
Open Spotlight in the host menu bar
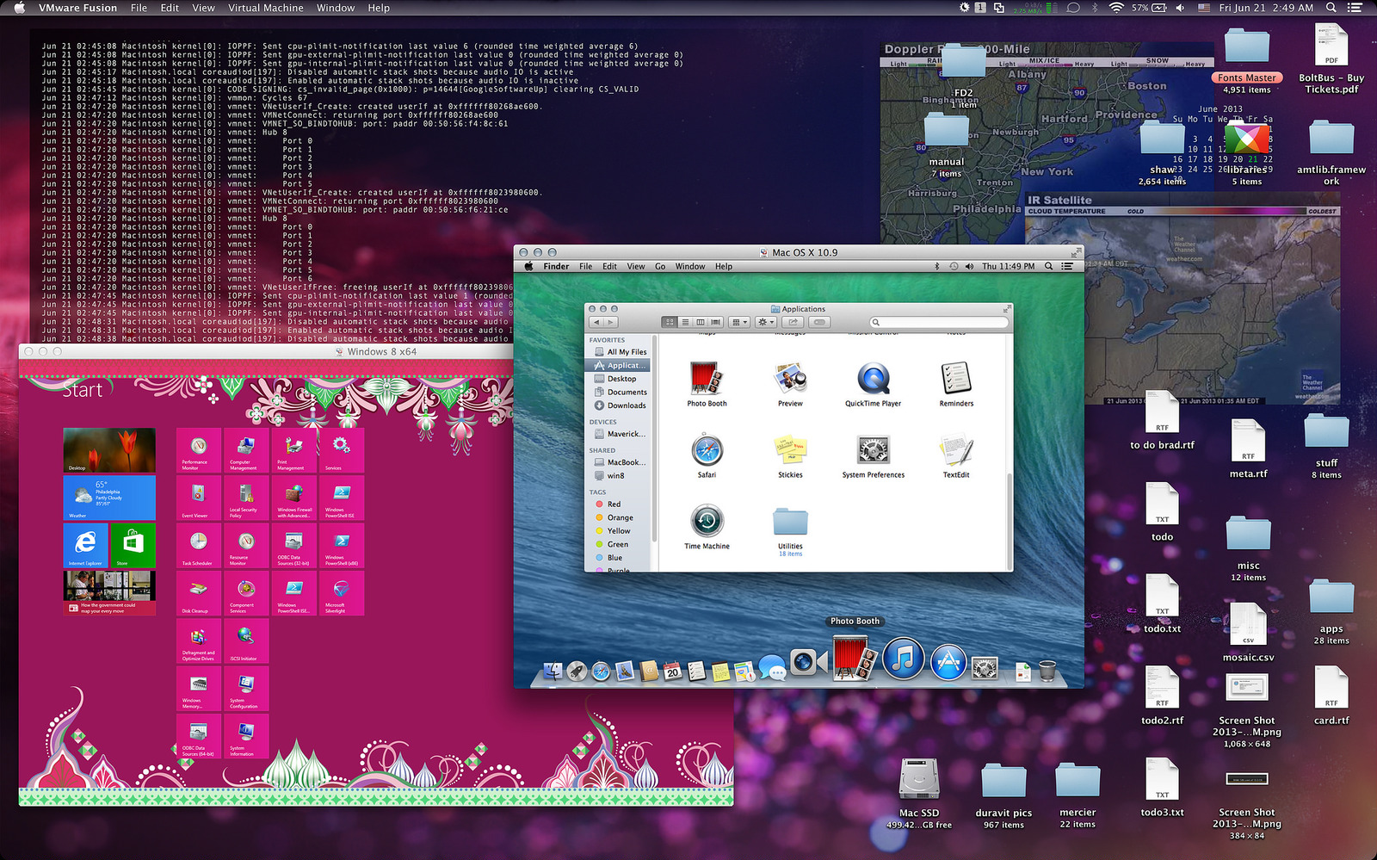point(1331,8)
